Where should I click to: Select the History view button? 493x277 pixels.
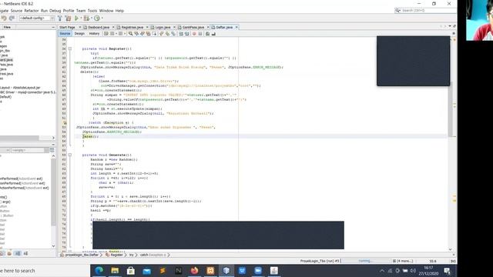point(94,34)
